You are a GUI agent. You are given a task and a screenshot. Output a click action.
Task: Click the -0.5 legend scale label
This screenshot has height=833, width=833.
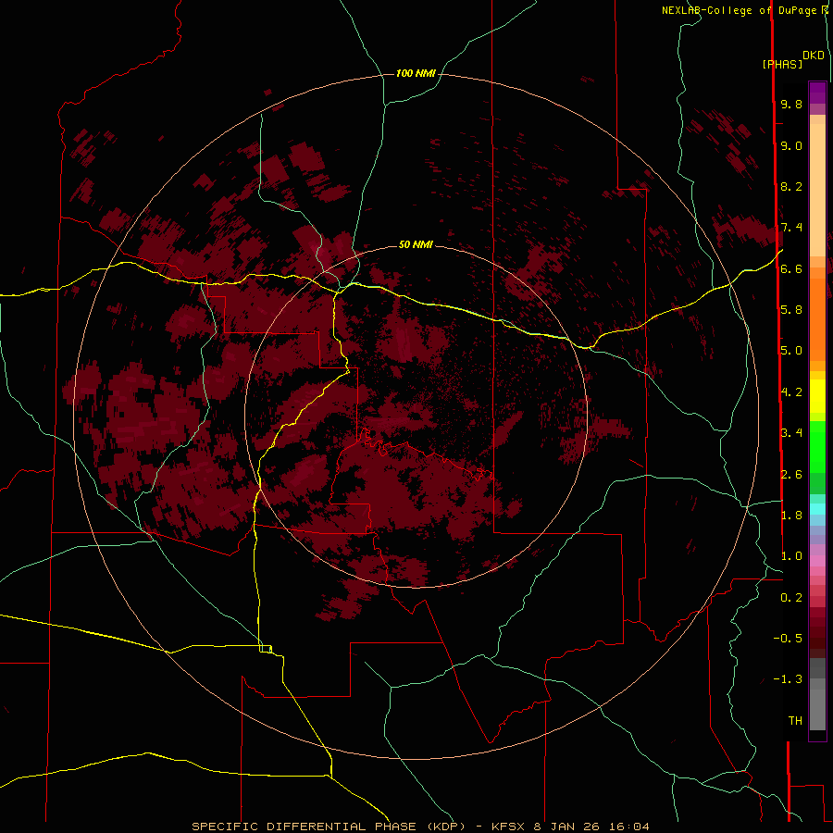(788, 639)
